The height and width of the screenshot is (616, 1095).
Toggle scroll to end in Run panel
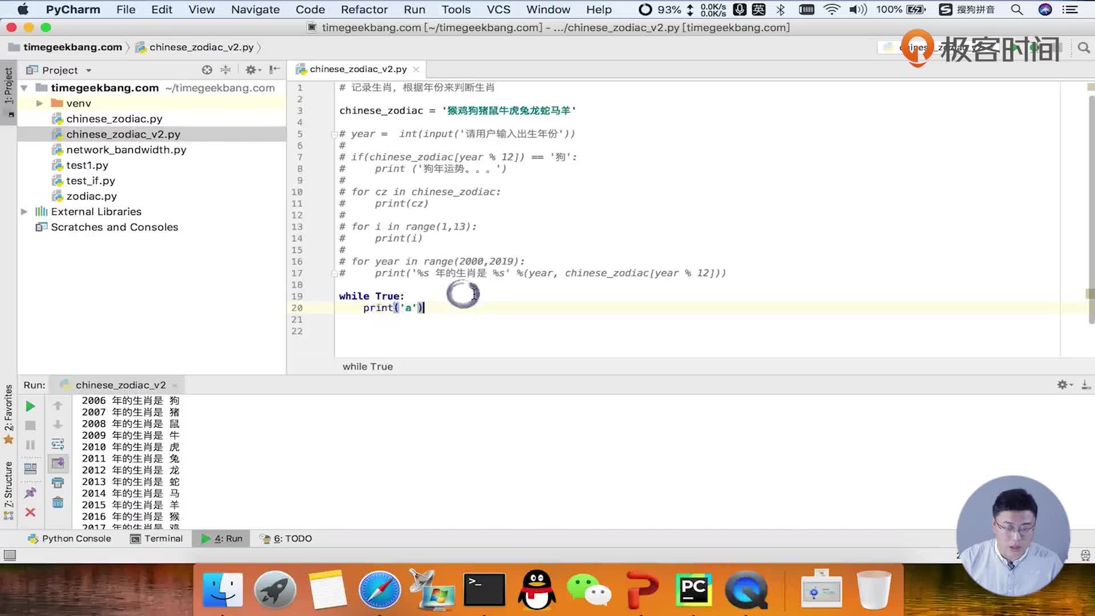(58, 463)
